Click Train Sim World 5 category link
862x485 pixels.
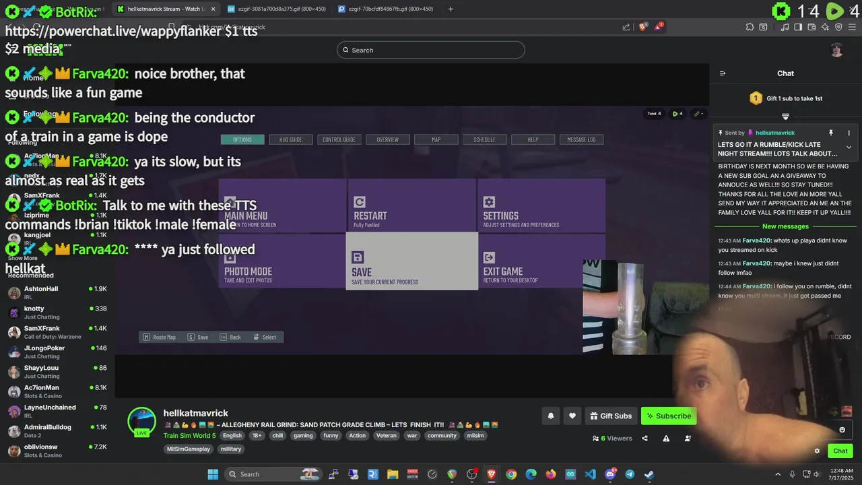pyautogui.click(x=190, y=436)
